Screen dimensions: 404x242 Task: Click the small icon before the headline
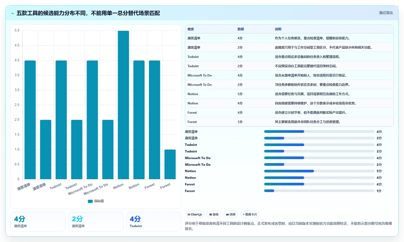click(x=12, y=13)
